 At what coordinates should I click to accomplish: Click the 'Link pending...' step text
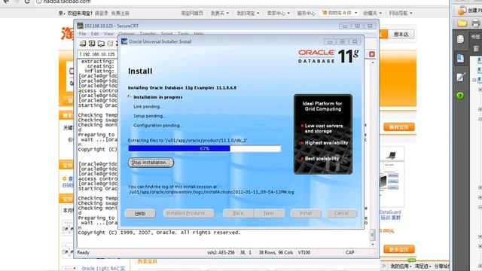(148, 107)
